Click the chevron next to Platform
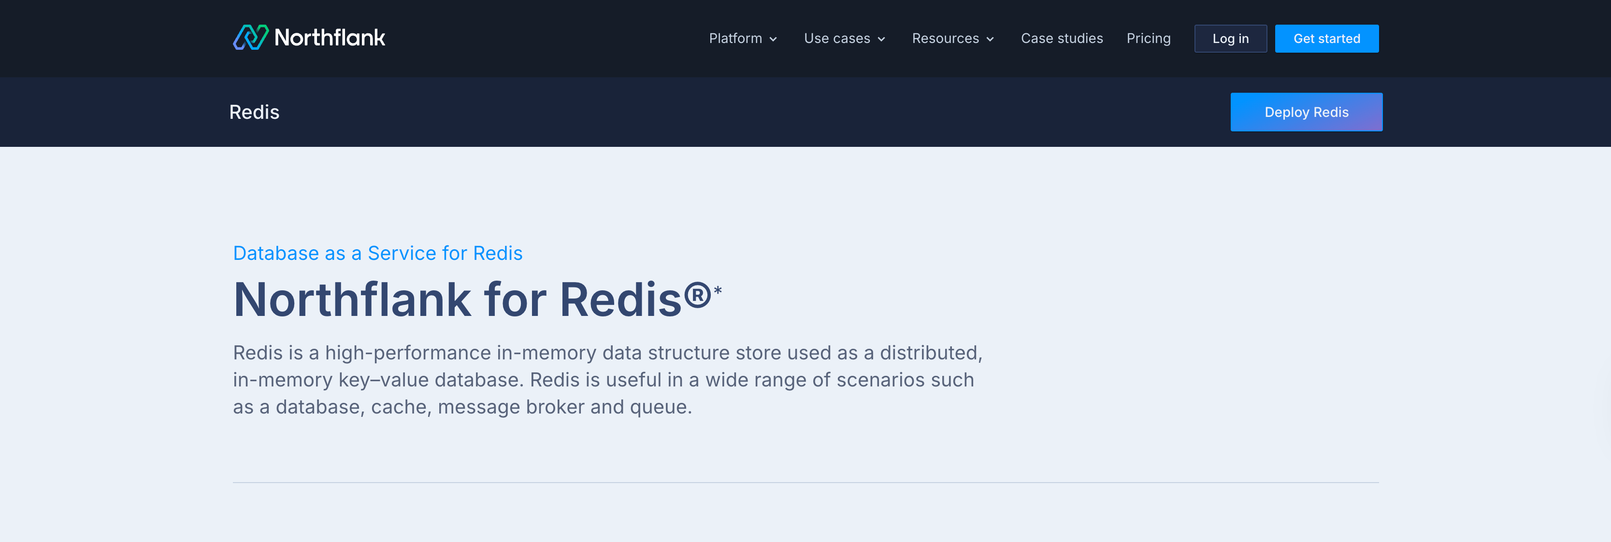This screenshot has height=542, width=1611. tap(774, 39)
